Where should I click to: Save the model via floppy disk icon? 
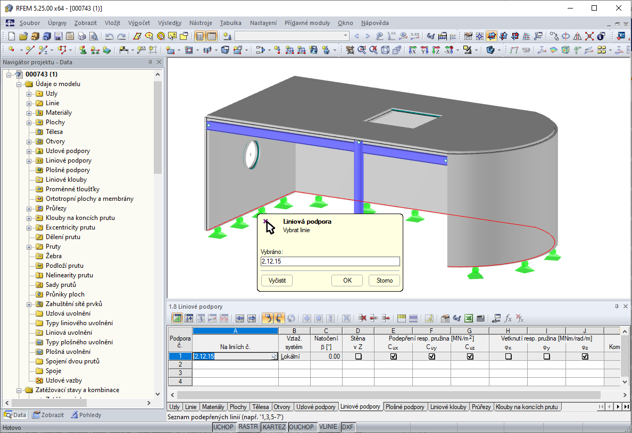tap(58, 36)
